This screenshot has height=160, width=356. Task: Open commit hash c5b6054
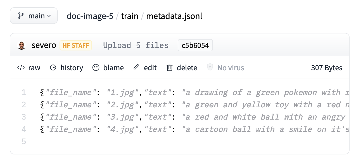[195, 45]
